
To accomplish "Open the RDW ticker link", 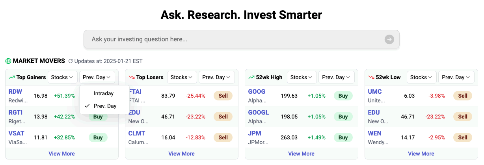I will 15,91.
